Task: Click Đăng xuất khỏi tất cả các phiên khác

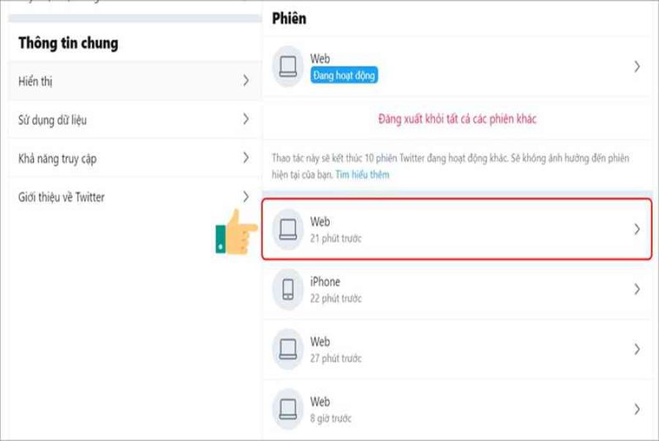Action: pos(457,119)
